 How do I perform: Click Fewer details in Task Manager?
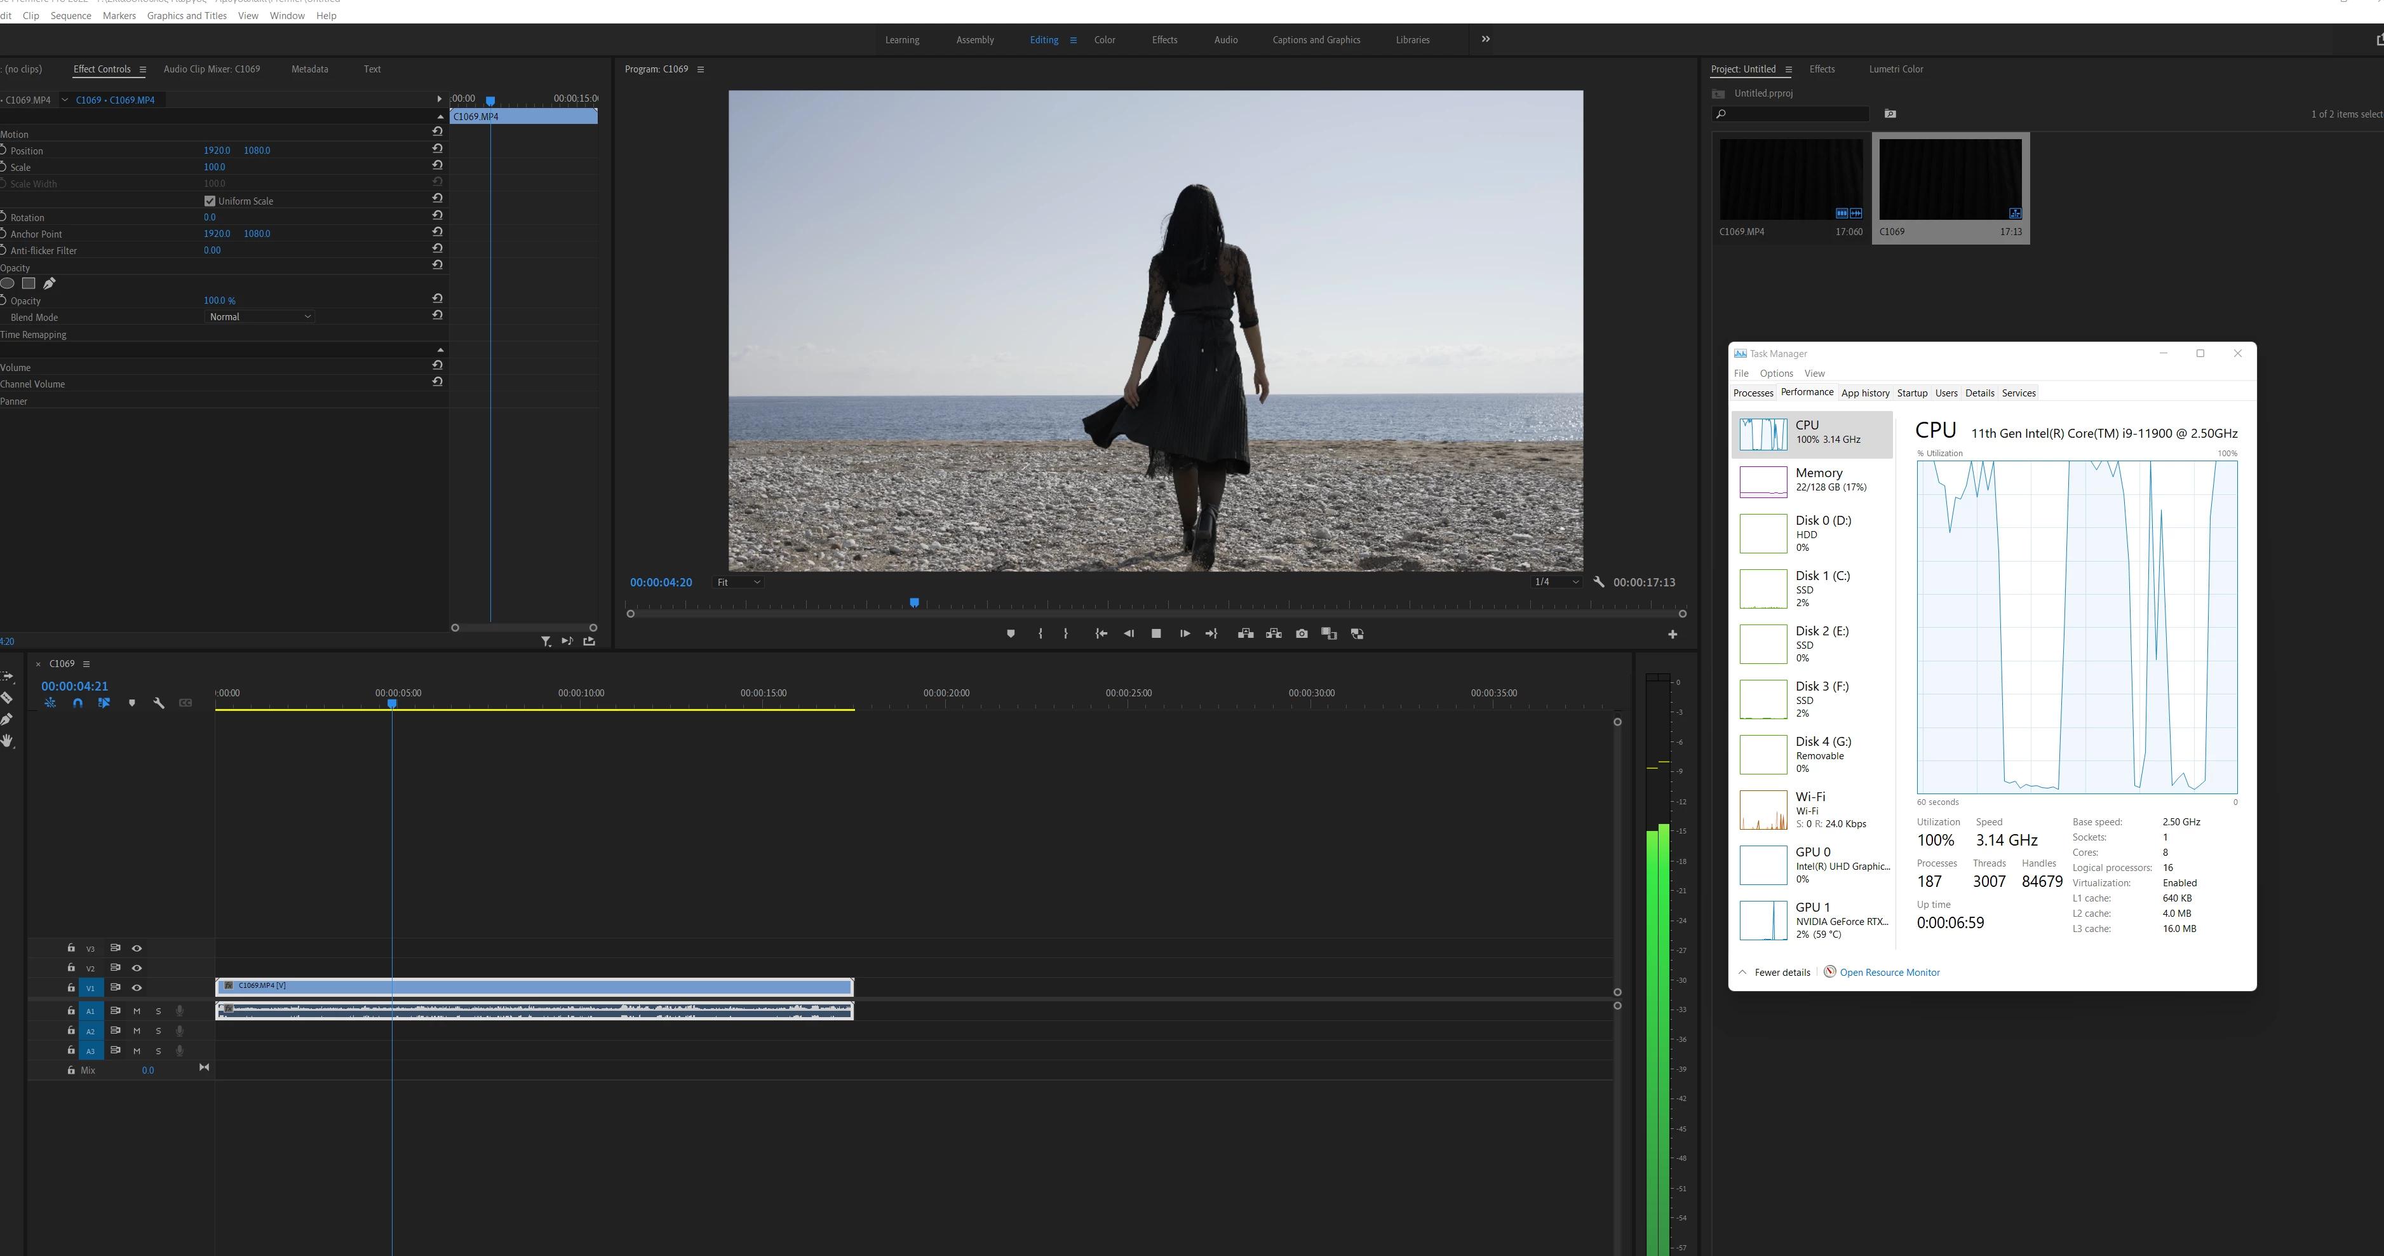coord(1782,973)
